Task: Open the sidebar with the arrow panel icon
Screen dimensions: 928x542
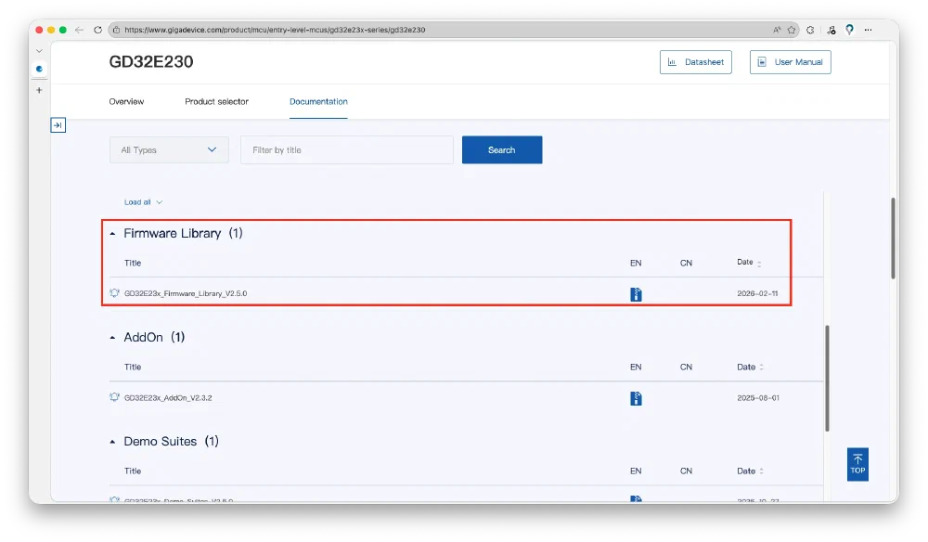Action: [58, 124]
